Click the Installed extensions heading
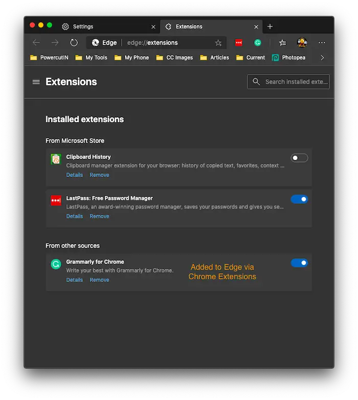Screen dimensions: 358x400 pyautogui.click(x=85, y=119)
